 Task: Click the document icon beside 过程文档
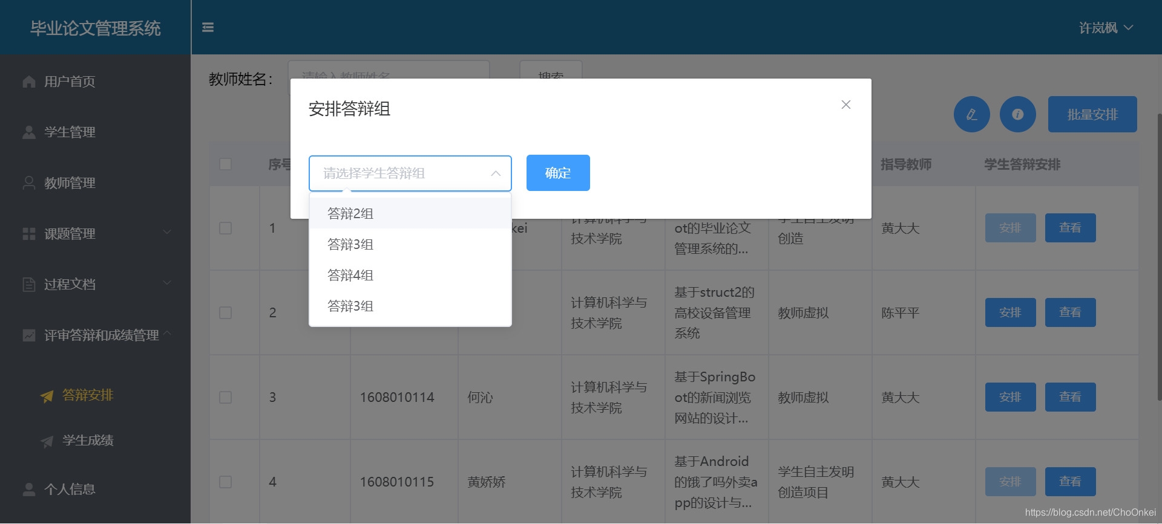tap(29, 285)
